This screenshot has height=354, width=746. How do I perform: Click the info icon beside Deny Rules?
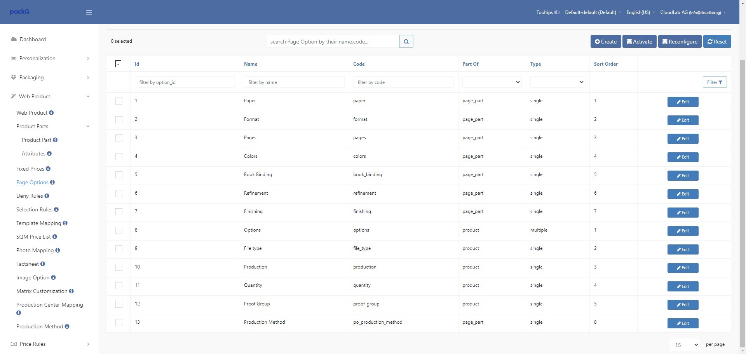[47, 196]
